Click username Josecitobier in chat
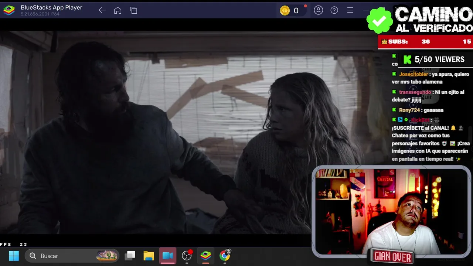 pos(414,74)
